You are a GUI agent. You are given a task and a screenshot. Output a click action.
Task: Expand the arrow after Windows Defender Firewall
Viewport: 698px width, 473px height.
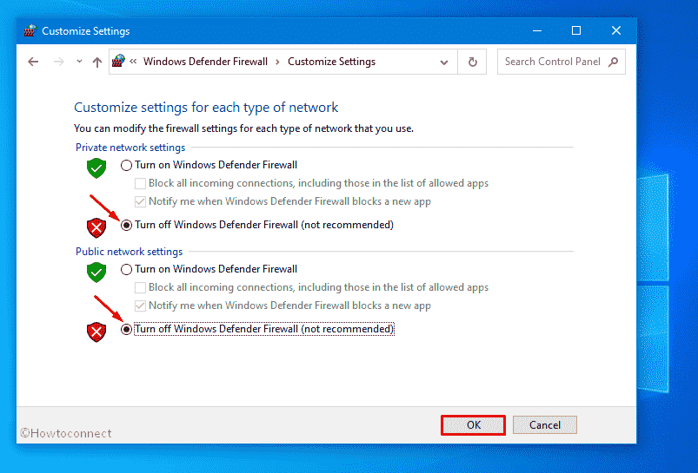277,62
